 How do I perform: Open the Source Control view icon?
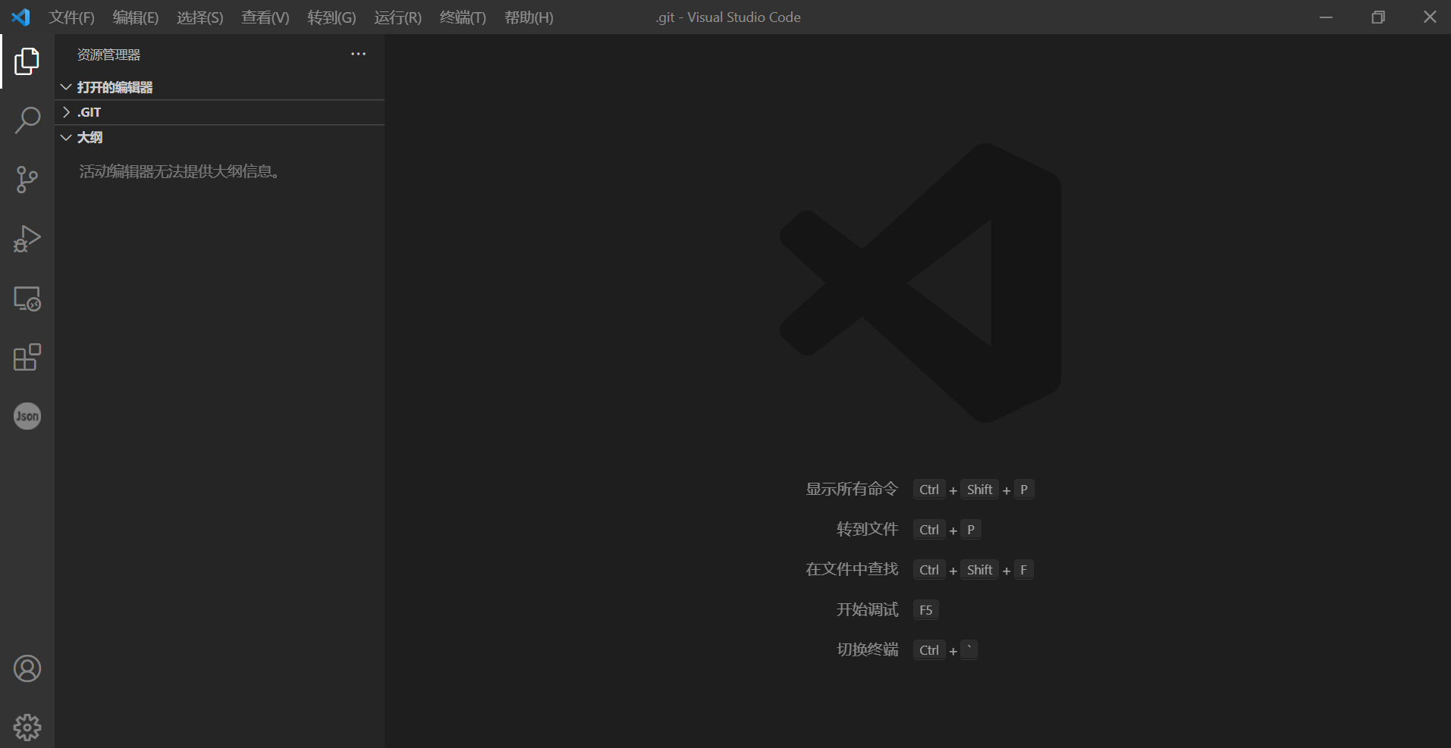click(x=27, y=180)
